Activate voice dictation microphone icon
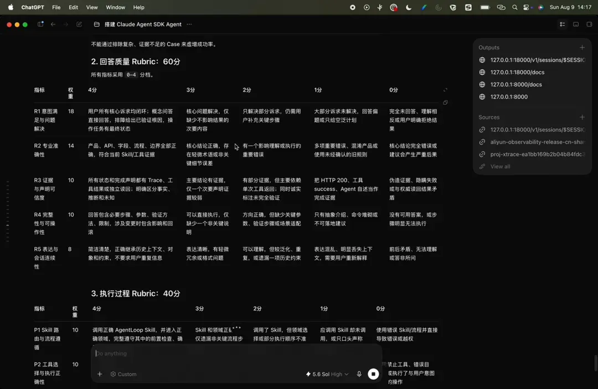 click(x=359, y=374)
